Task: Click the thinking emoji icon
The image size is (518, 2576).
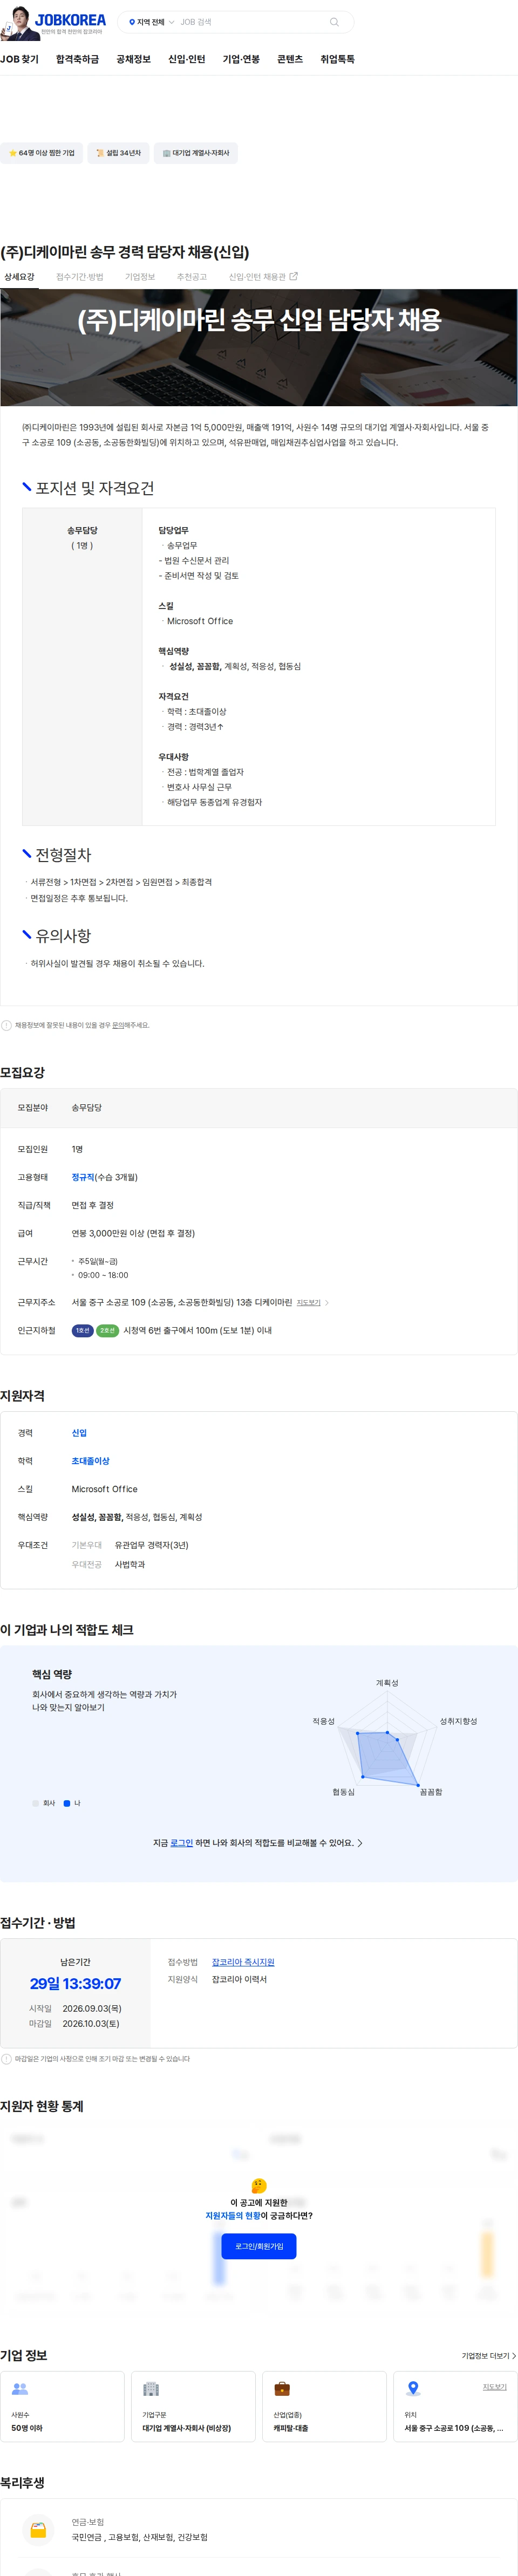Action: pos(259,2185)
